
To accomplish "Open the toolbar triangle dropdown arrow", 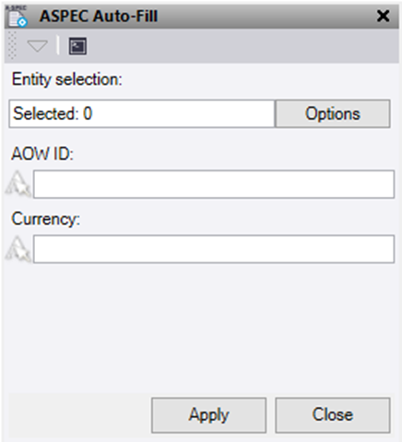I will tap(37, 46).
